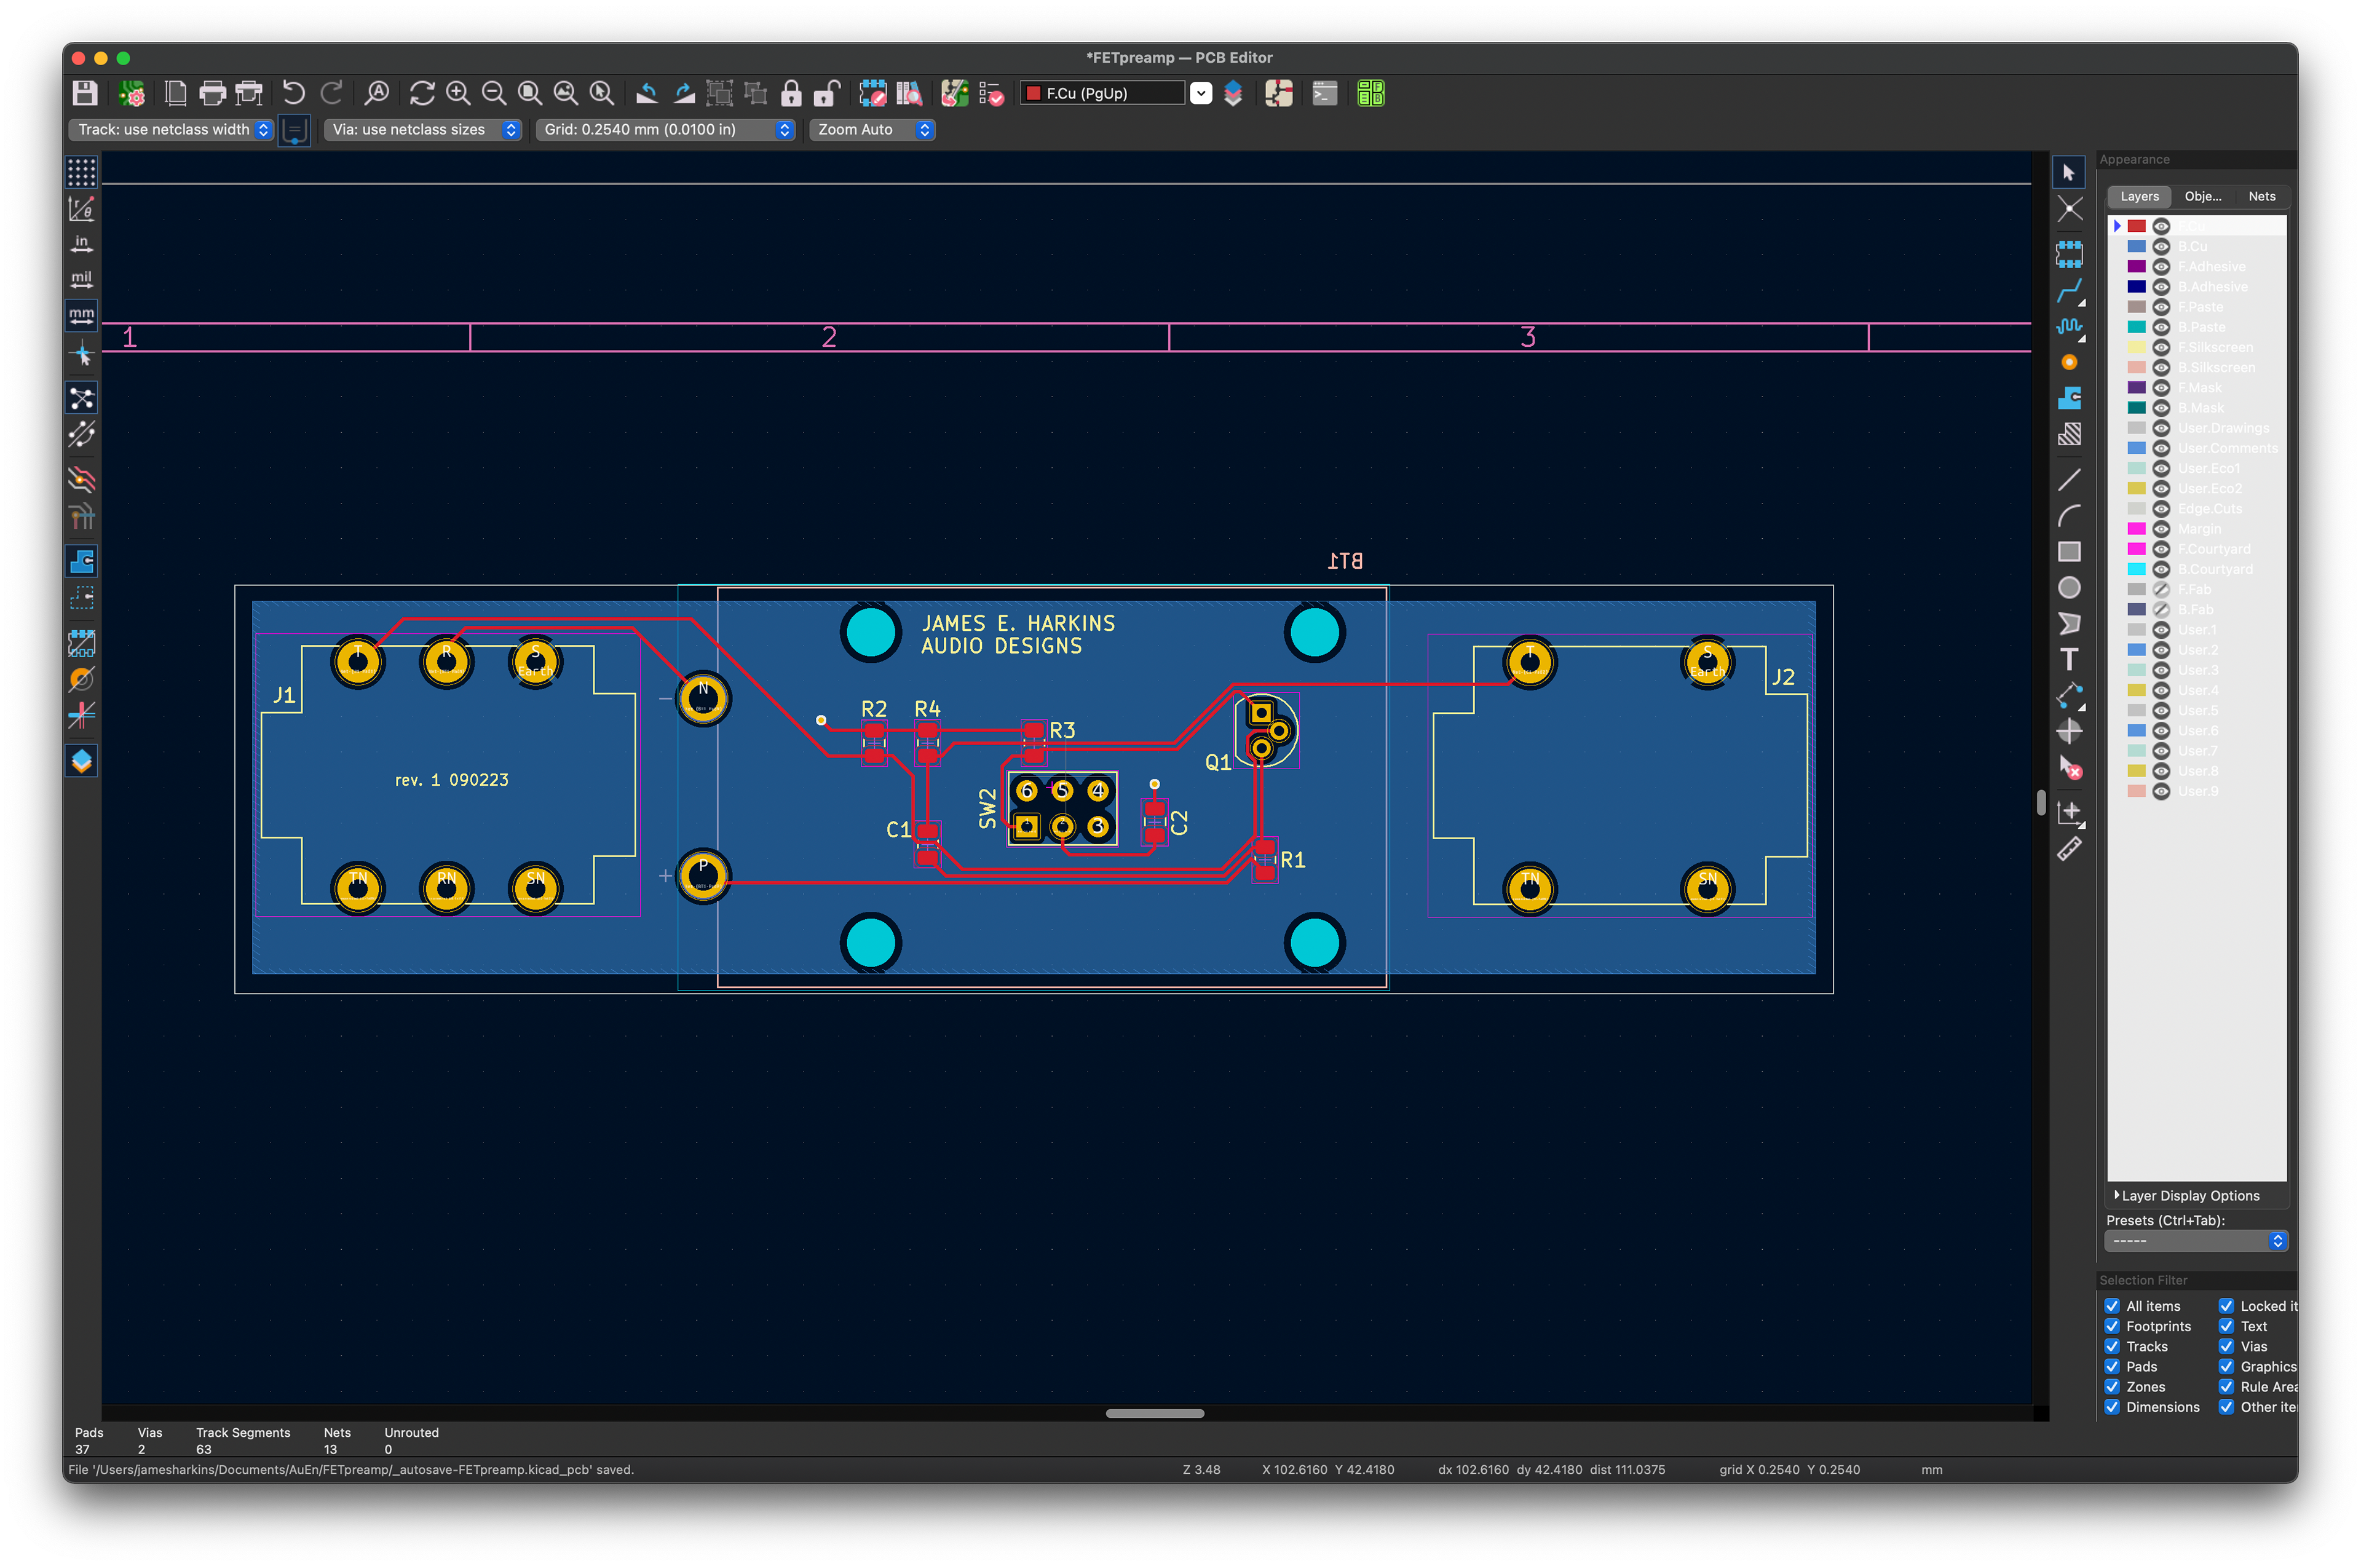Uncheck the Footprints selection filter

[2113, 1326]
